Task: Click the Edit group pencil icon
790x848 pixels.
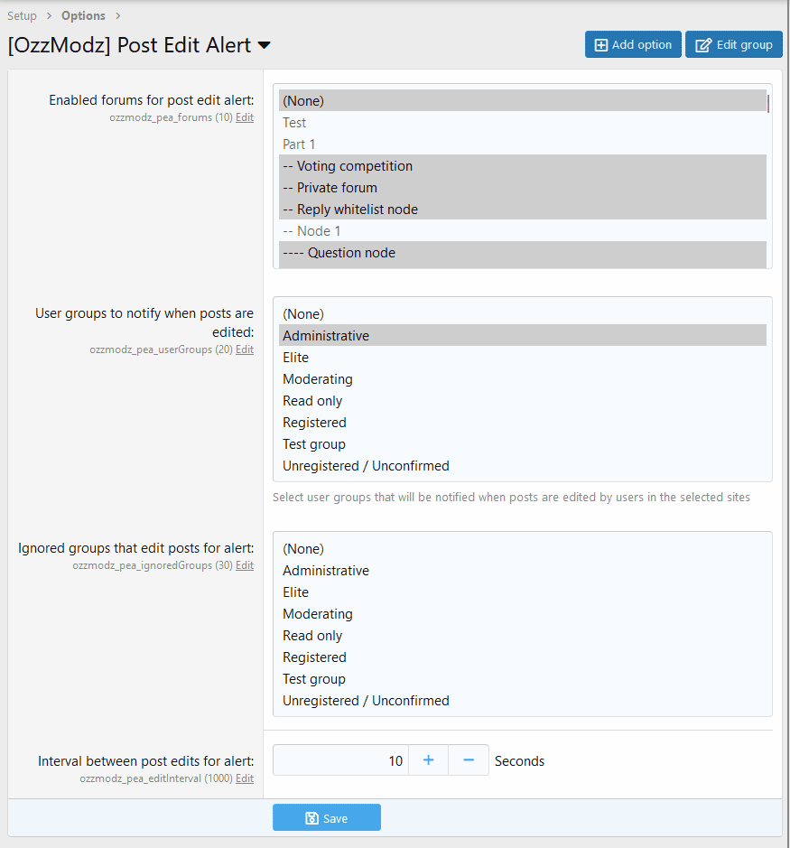Action: (x=702, y=43)
